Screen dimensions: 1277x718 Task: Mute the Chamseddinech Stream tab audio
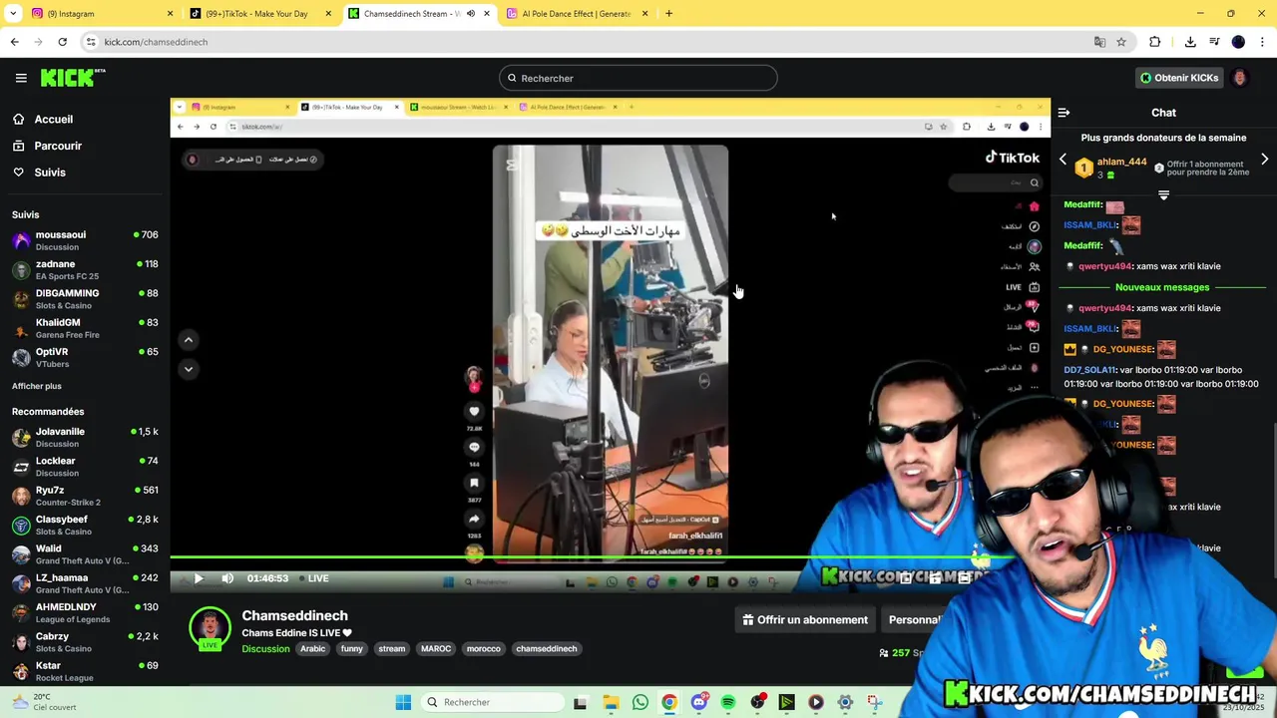pyautogui.click(x=471, y=14)
